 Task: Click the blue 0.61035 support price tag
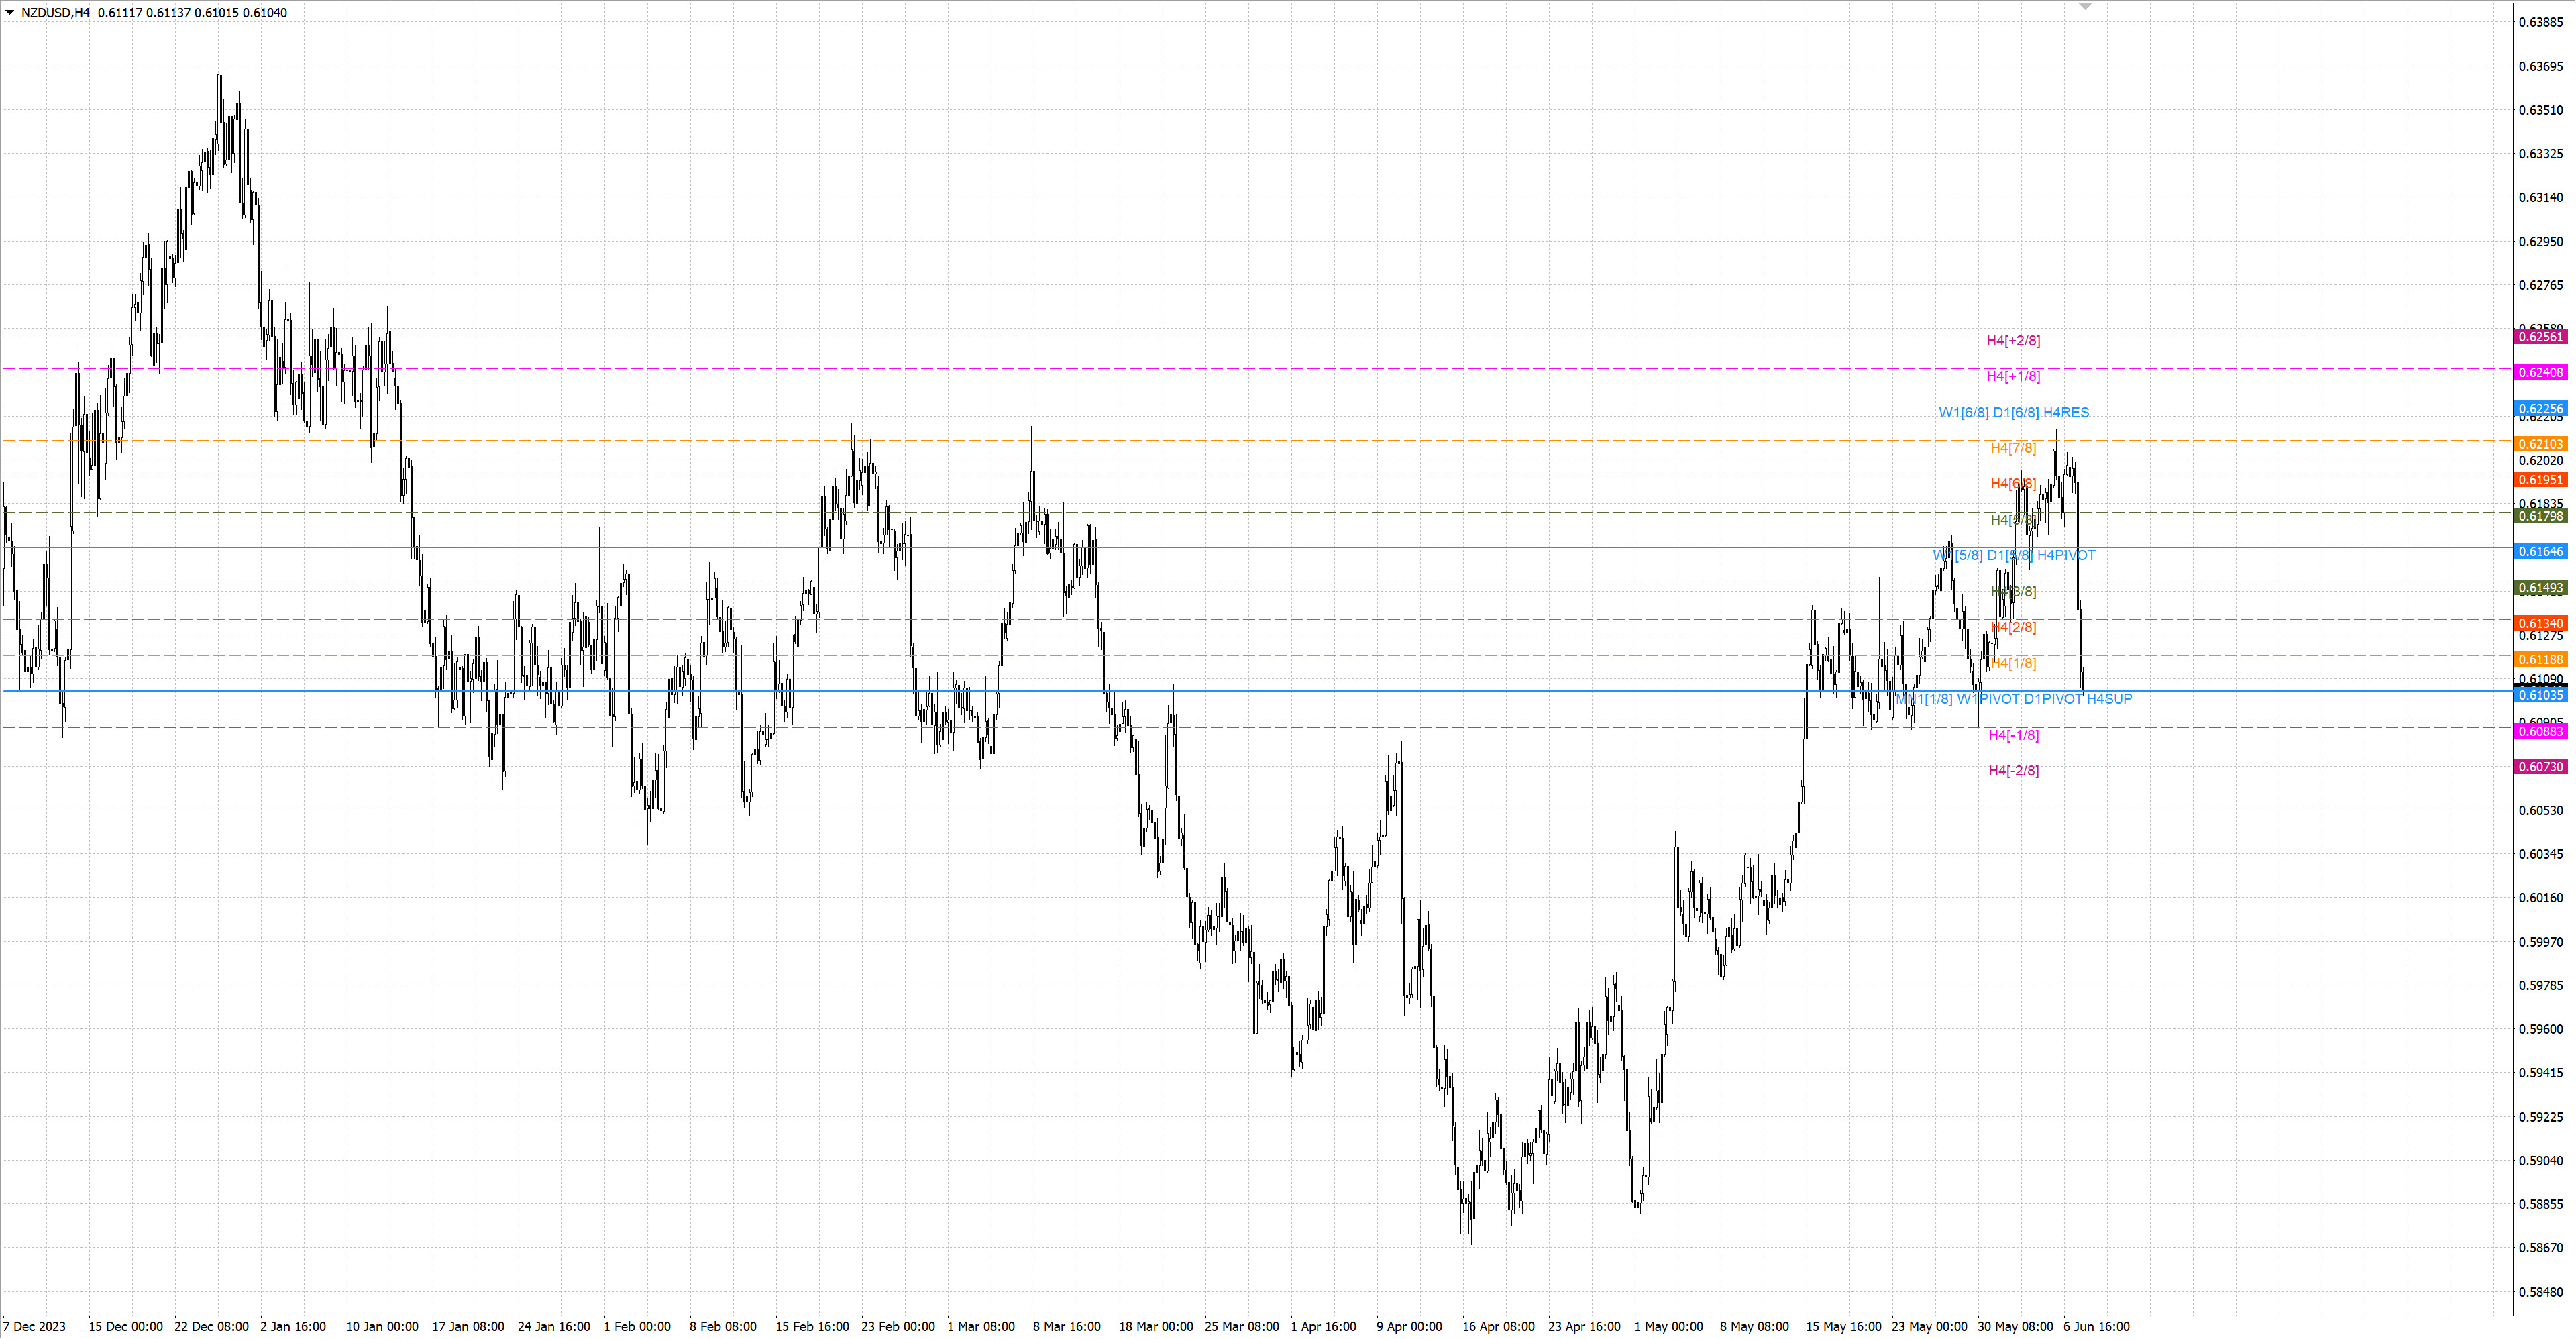(x=2540, y=695)
